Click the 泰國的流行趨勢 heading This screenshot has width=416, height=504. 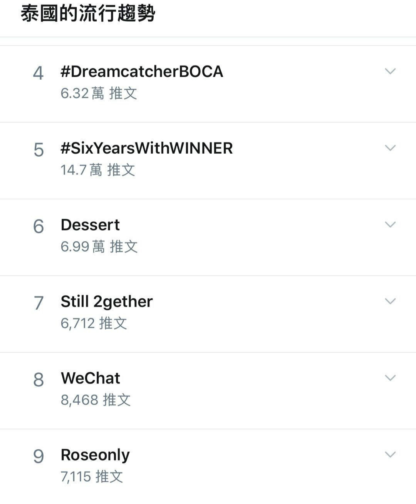pos(88,14)
